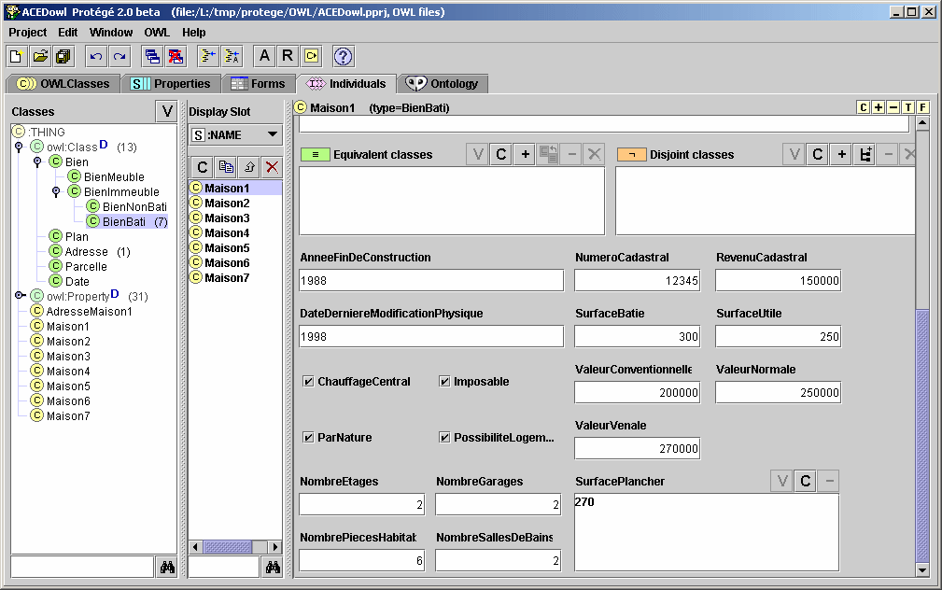The image size is (942, 590).
Task: Copy the selected instance using copy icon
Action: click(225, 167)
